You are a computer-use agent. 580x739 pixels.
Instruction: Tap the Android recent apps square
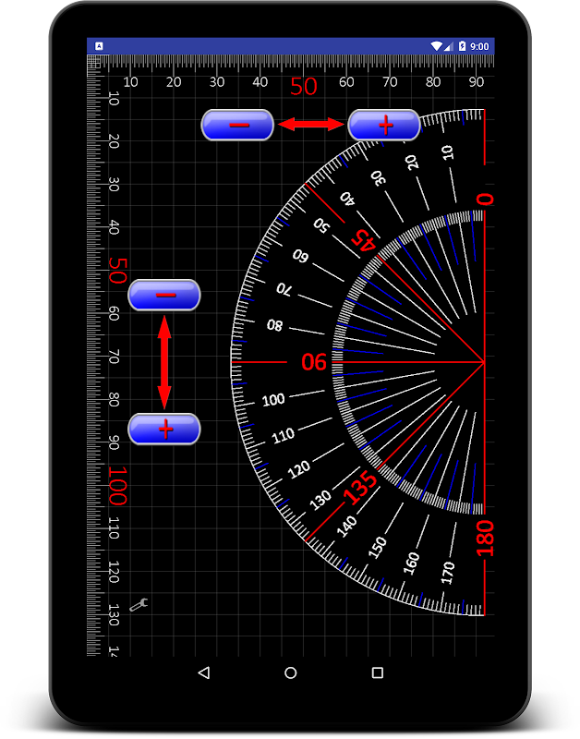tap(378, 672)
